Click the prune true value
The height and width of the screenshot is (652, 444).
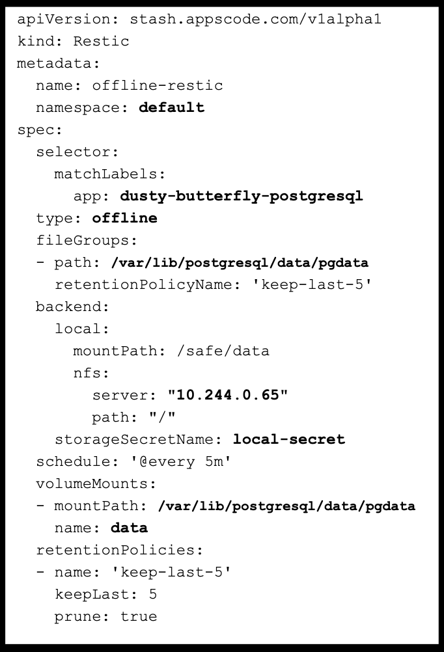click(x=139, y=616)
